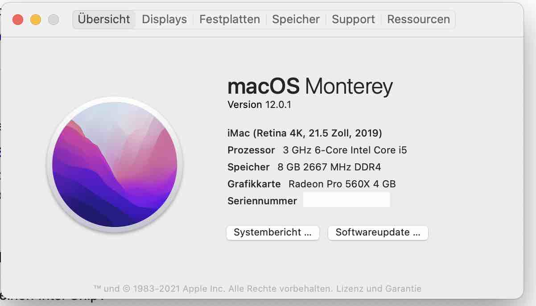
Task: Click the macOS Monterey logo image
Action: click(115, 165)
